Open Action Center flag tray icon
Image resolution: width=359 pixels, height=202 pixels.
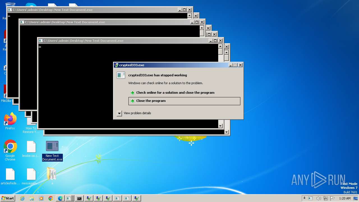333,198
